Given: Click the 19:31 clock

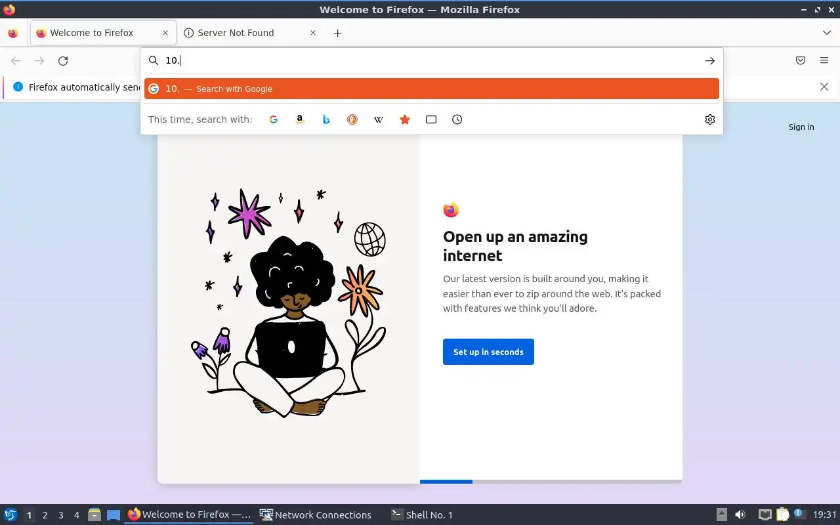Looking at the screenshot, I should coord(825,515).
